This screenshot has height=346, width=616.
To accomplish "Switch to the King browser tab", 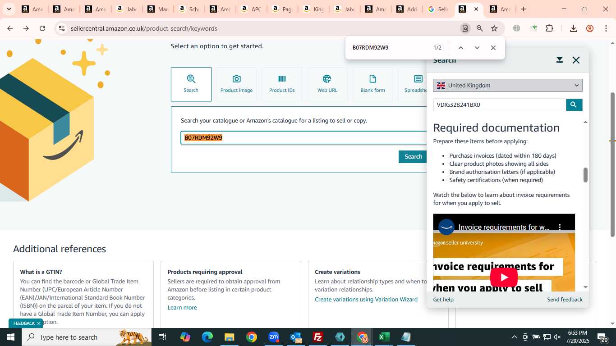I will coord(313,9).
